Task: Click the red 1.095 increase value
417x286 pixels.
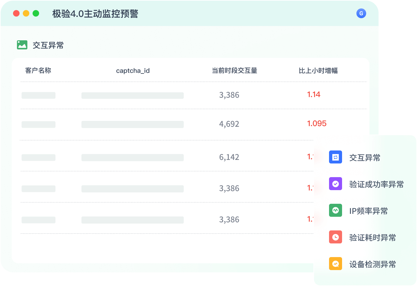Action: 317,123
